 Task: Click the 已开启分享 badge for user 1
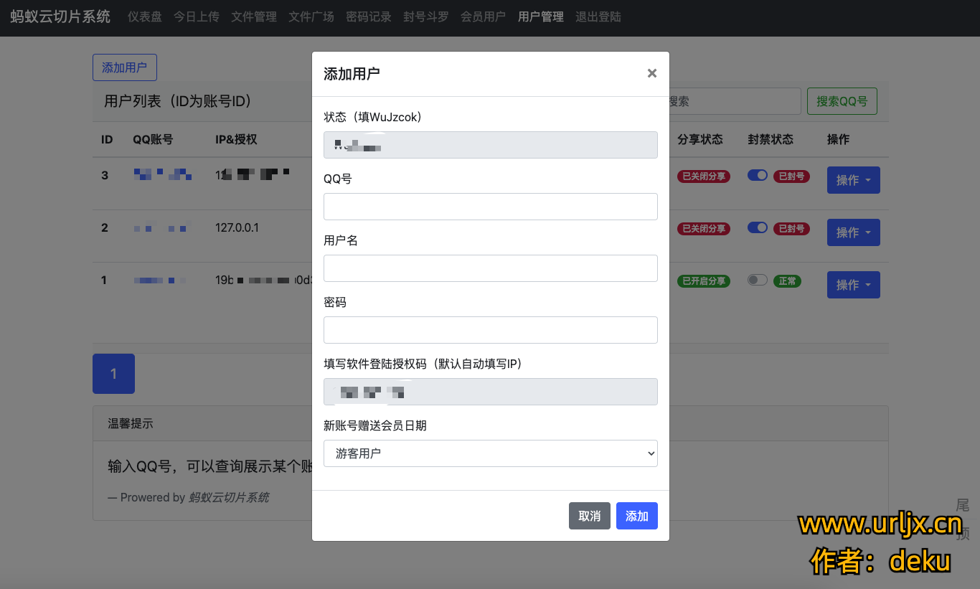704,281
